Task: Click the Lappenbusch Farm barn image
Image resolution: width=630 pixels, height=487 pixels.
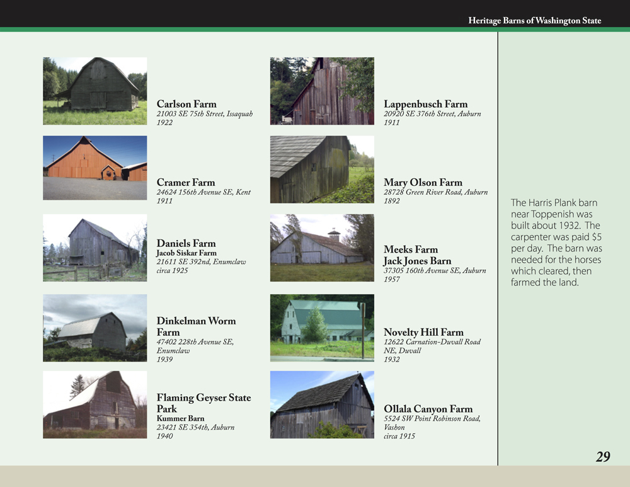Action: coord(322,91)
